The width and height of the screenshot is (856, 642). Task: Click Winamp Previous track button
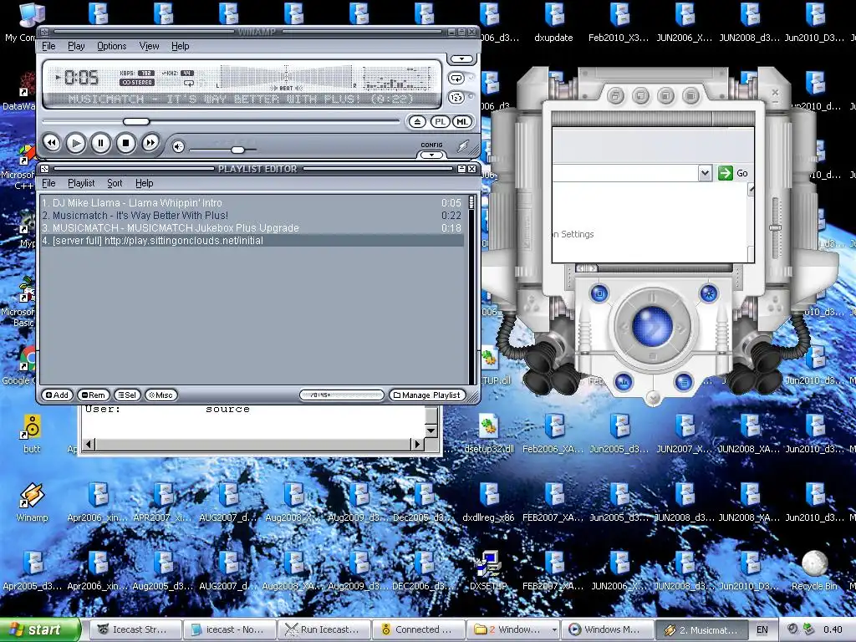51,143
